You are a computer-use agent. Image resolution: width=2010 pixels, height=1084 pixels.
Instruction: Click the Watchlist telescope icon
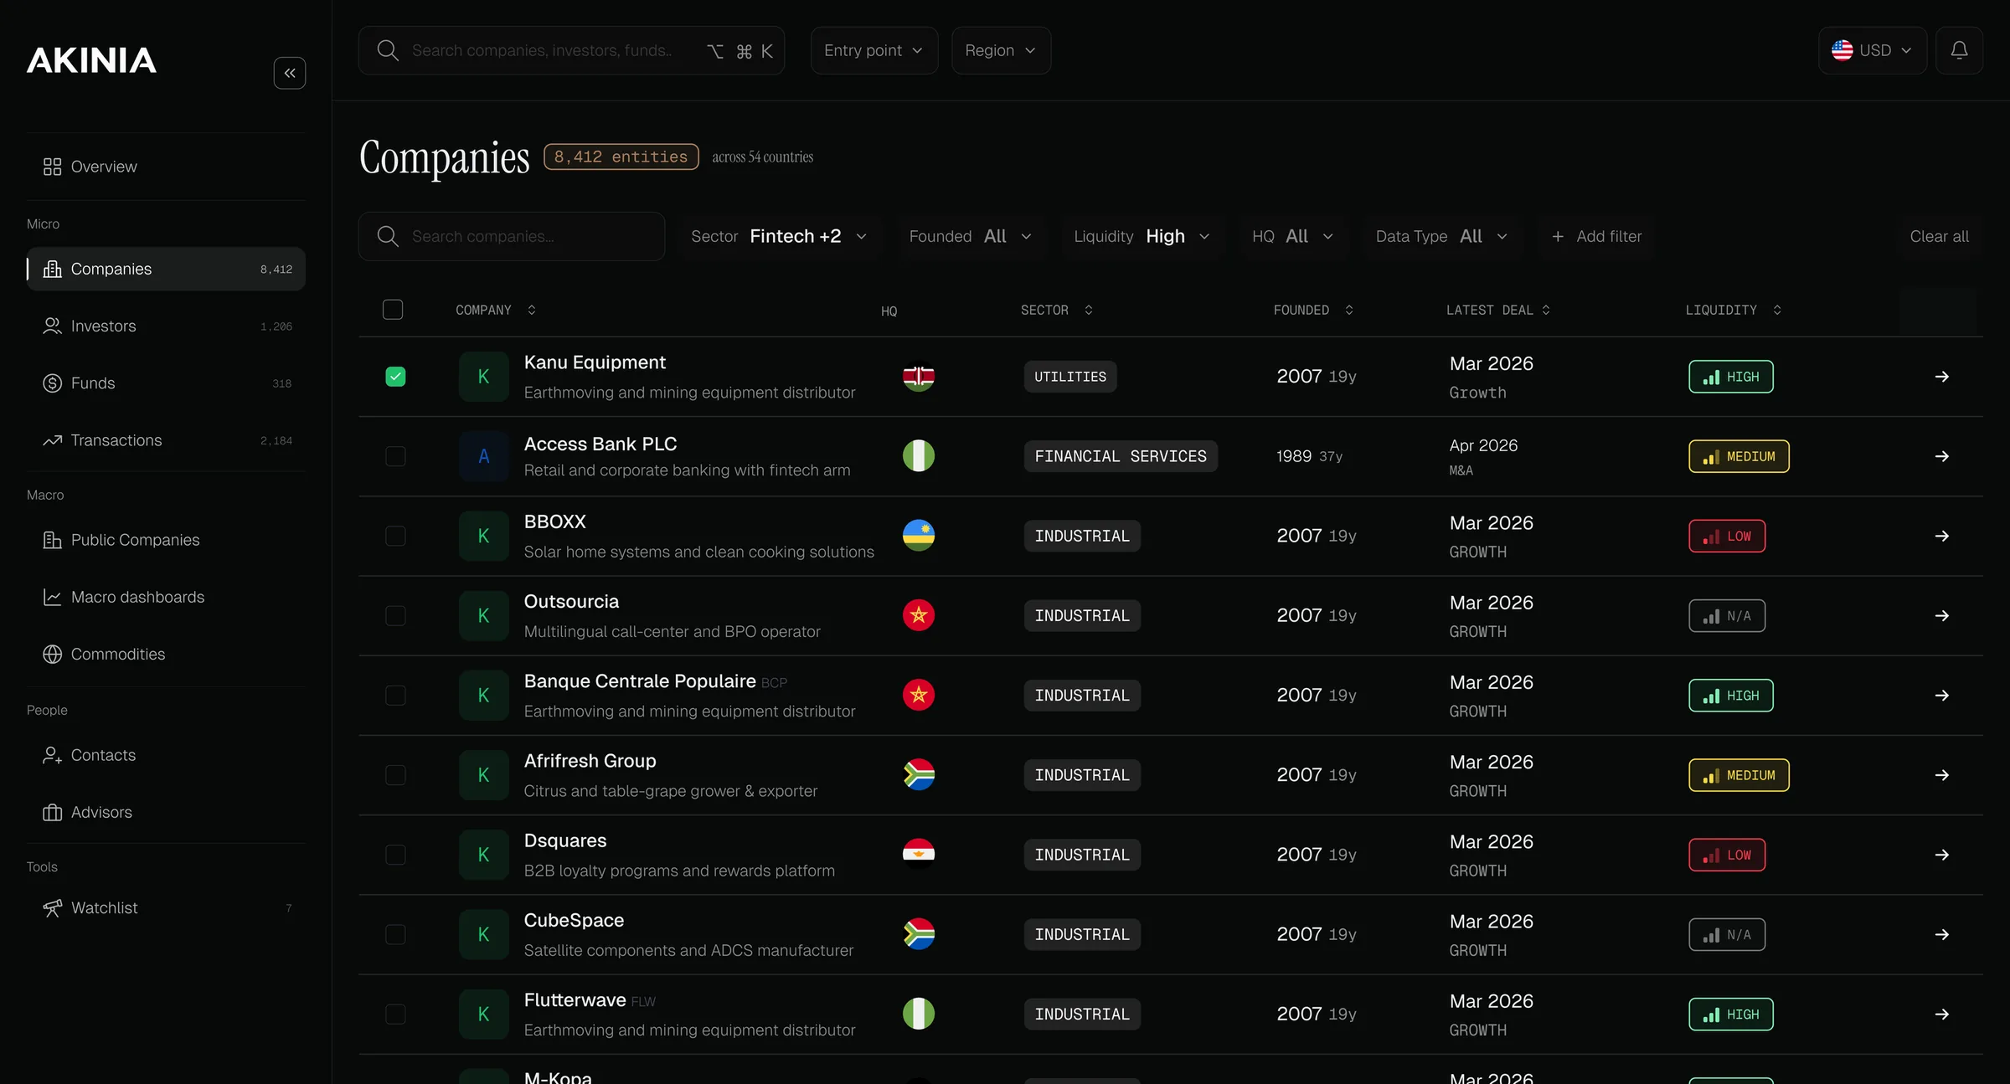(52, 907)
